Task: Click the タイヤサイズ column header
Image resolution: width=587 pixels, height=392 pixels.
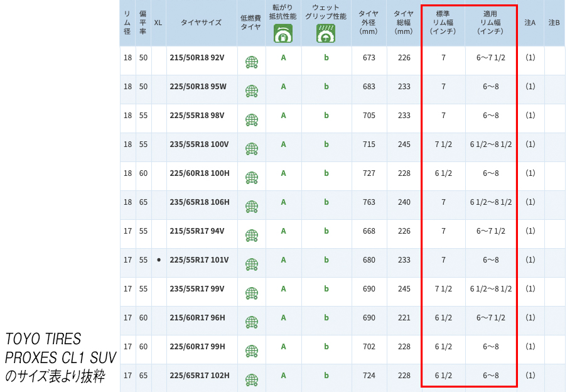Action: click(x=201, y=23)
